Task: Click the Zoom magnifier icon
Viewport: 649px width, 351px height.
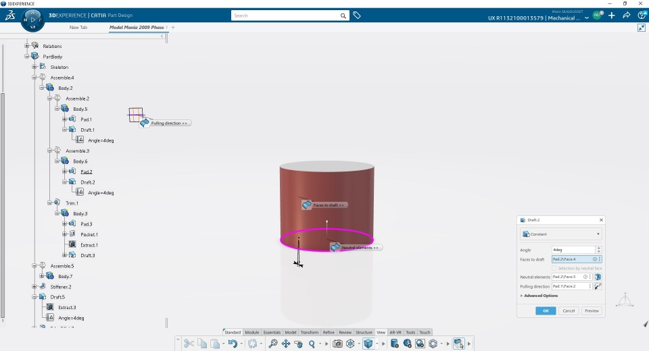Action: click(312, 344)
